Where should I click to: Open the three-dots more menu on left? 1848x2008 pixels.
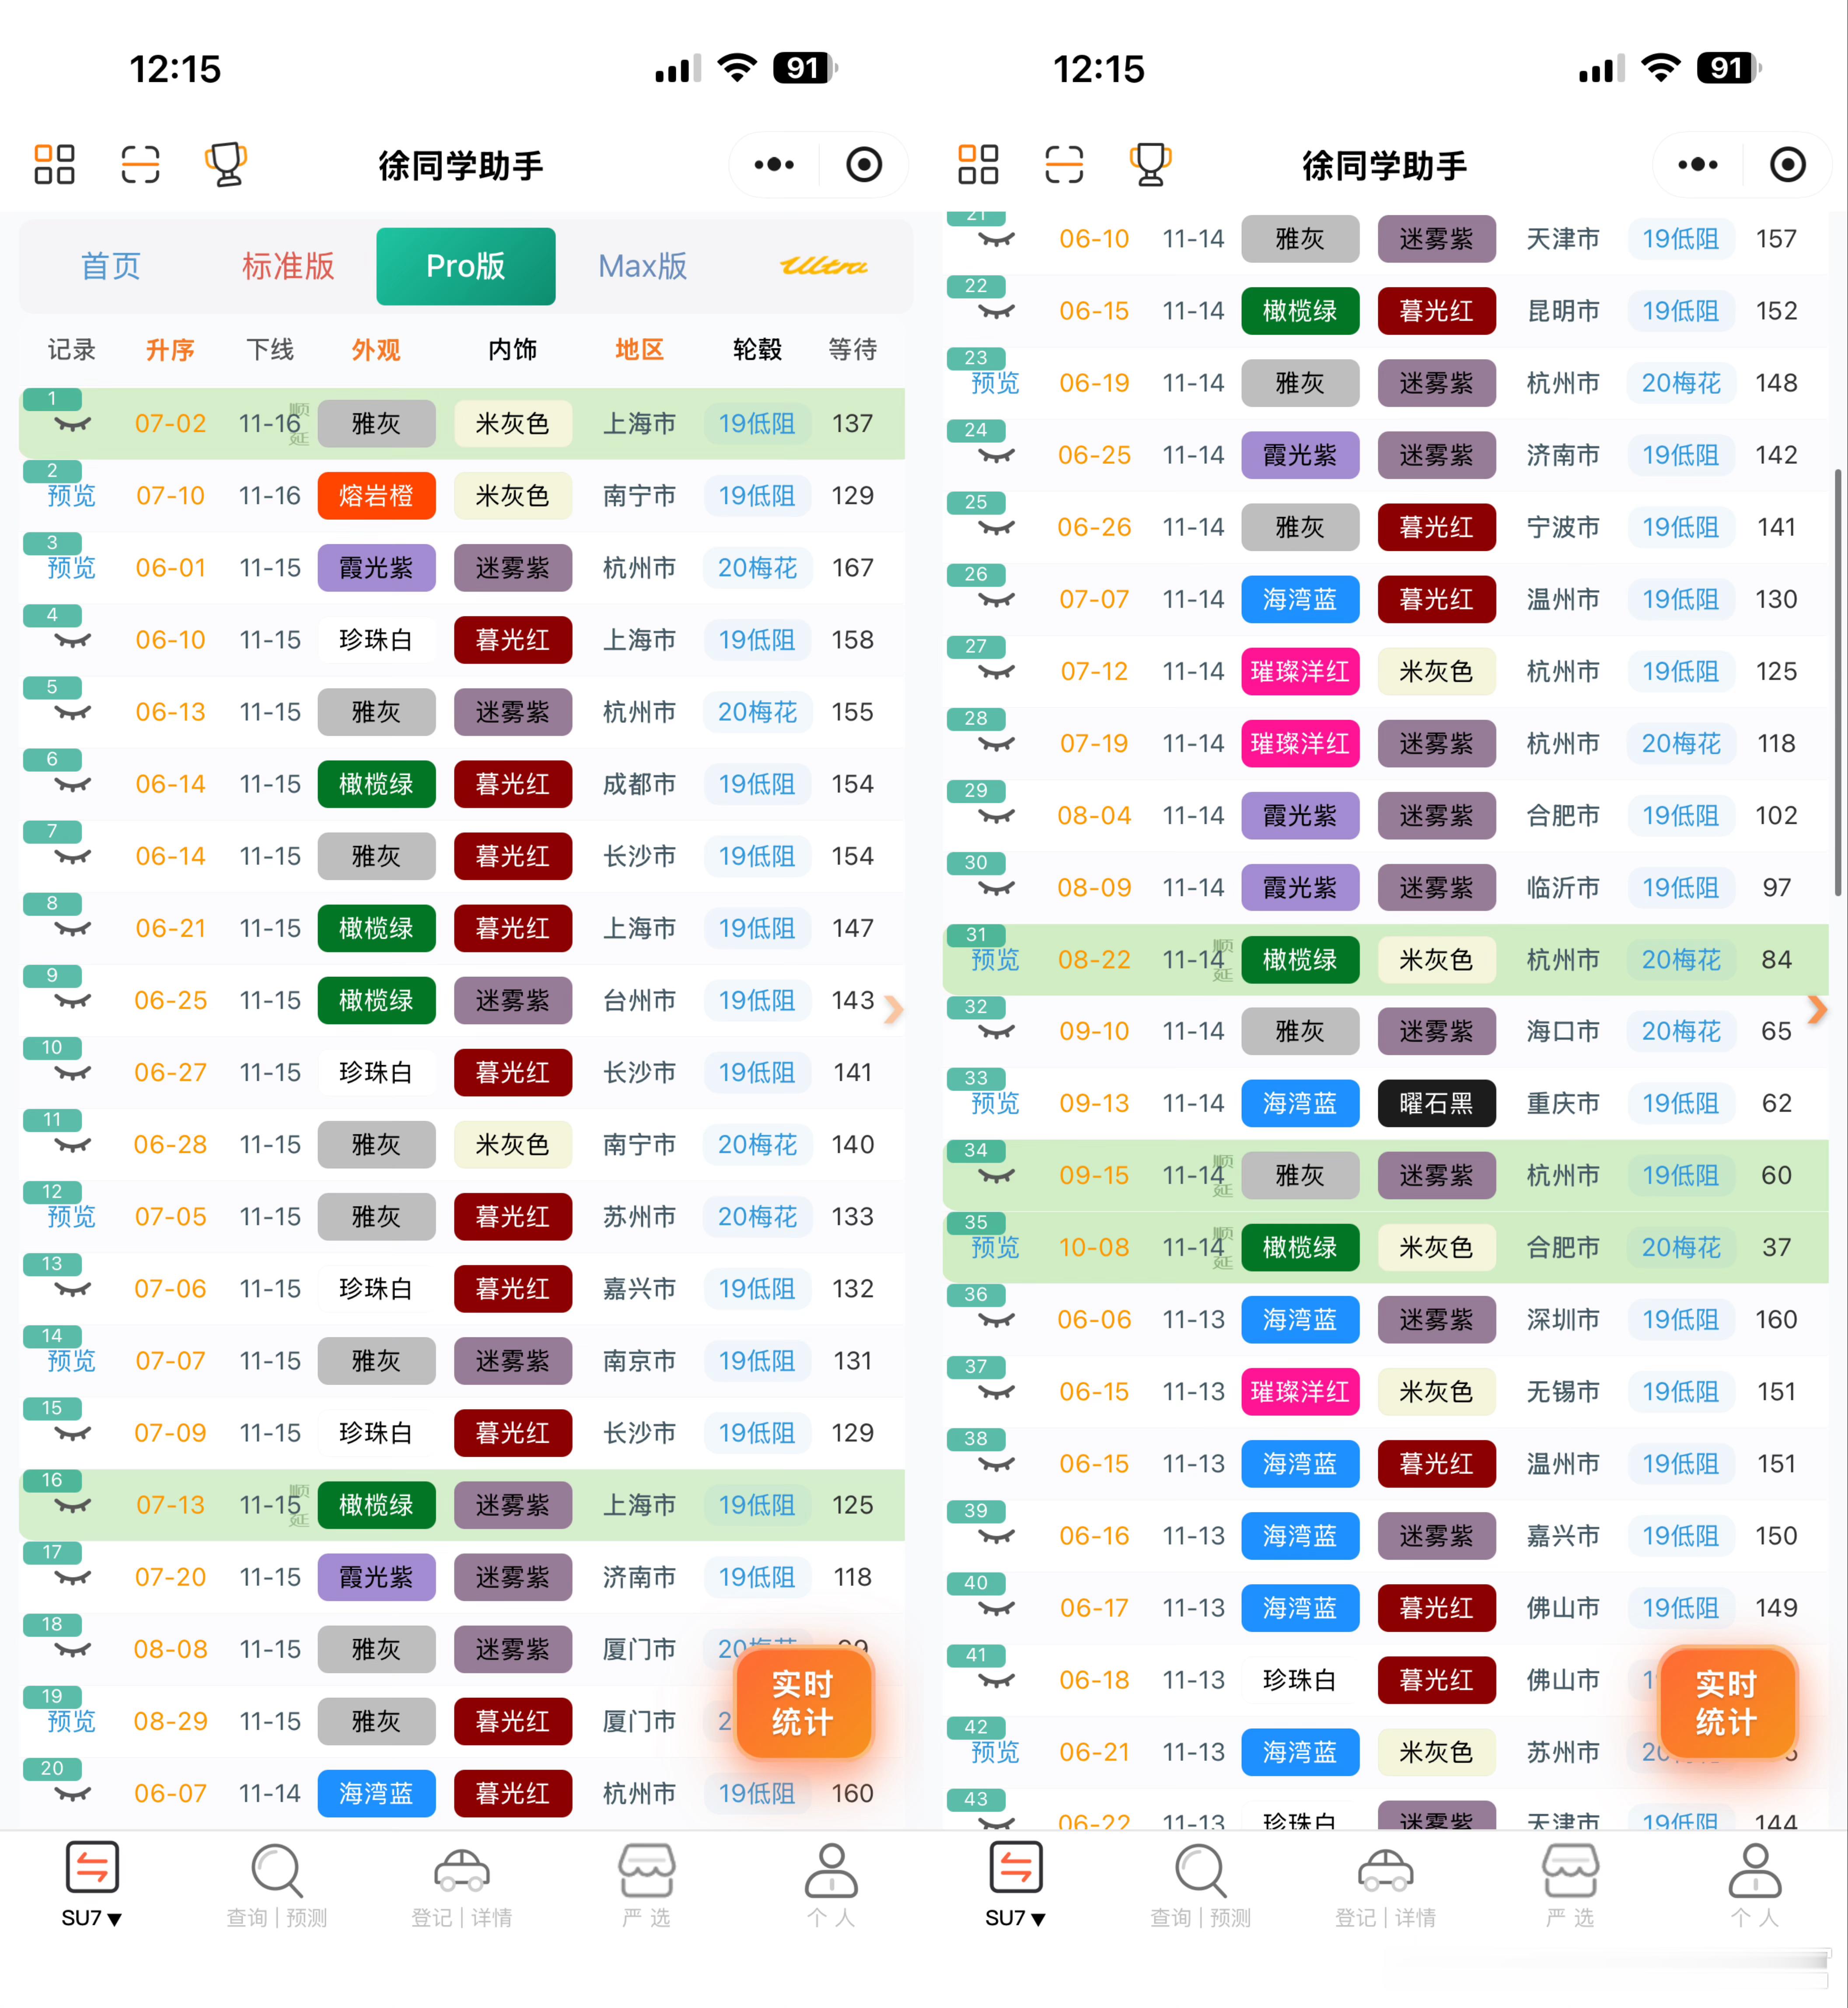pos(774,164)
